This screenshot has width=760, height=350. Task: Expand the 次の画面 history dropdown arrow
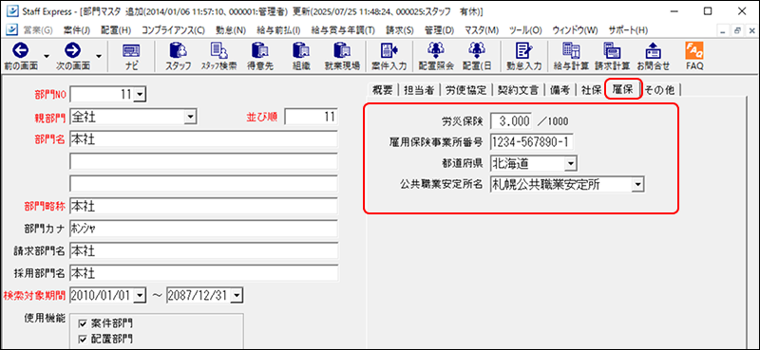coord(99,56)
